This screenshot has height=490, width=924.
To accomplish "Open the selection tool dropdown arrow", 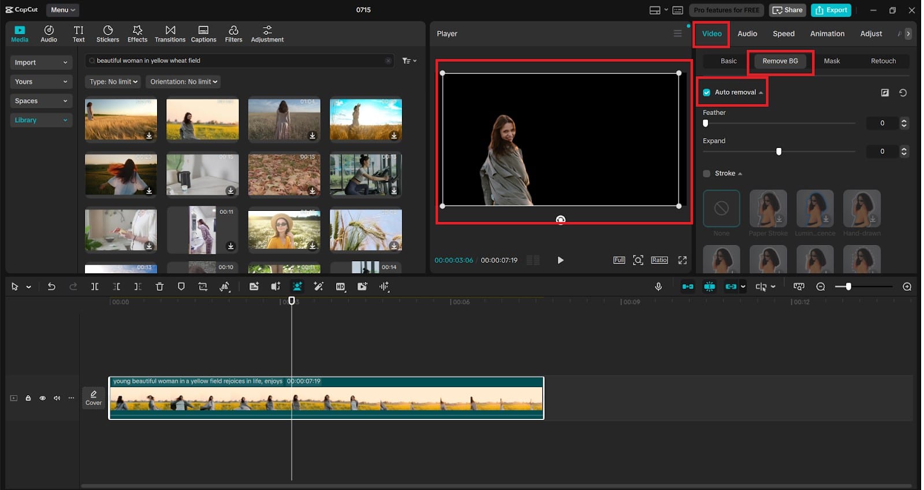I will point(28,287).
